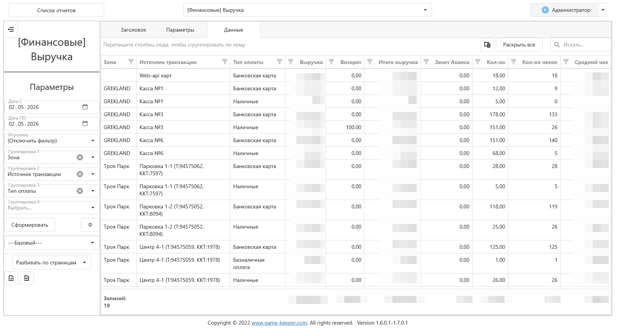Export report to XLSX
The height and width of the screenshot is (328, 622).
click(x=11, y=278)
